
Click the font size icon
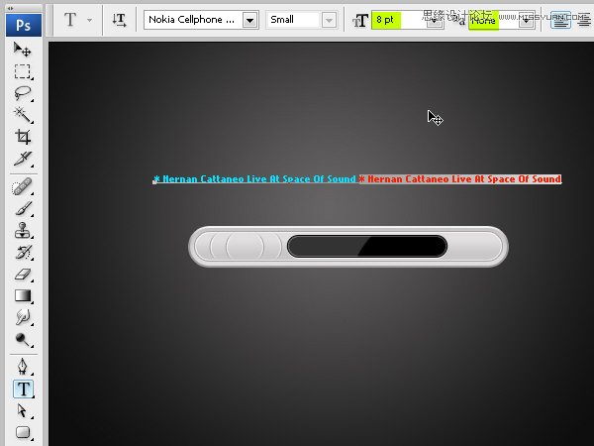[360, 21]
